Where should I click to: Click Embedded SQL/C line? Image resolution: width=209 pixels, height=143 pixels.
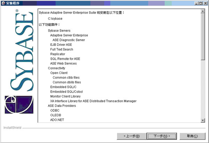coord(63,87)
